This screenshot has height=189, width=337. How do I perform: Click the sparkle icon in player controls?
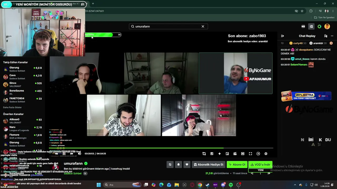click(220, 154)
